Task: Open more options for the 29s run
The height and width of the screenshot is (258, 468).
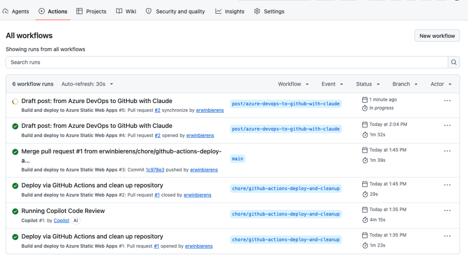Action: (447, 185)
